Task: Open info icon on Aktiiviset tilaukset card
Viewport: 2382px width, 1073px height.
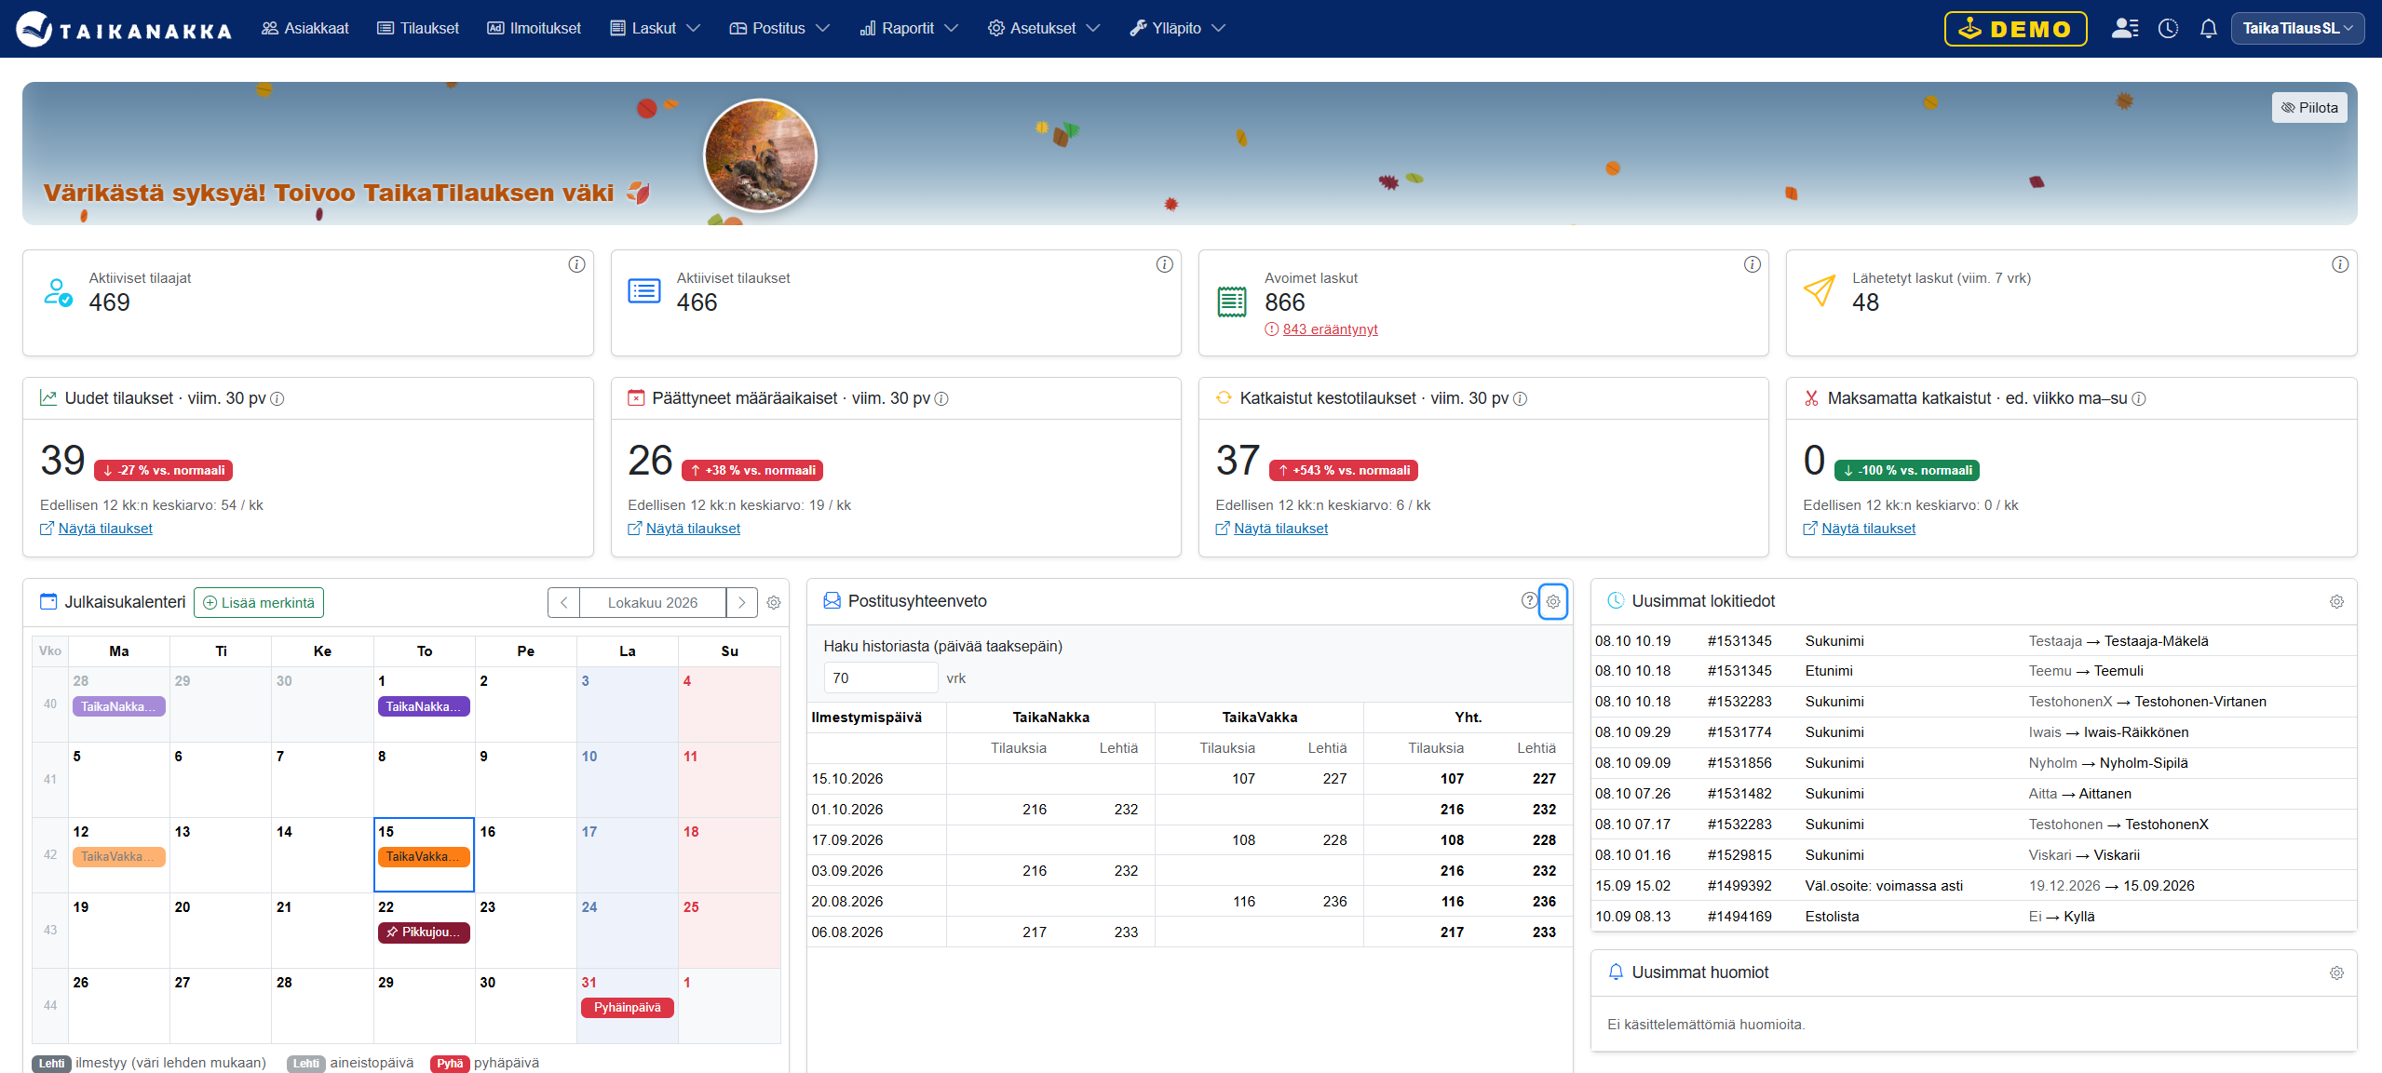Action: pos(1164,265)
